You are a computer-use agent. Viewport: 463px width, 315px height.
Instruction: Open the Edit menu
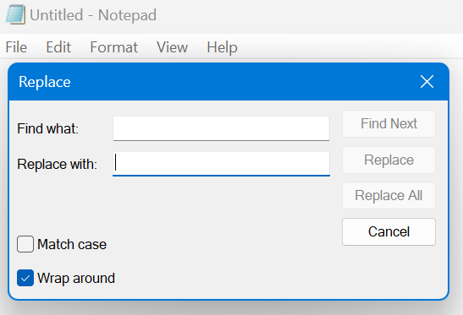tap(58, 47)
